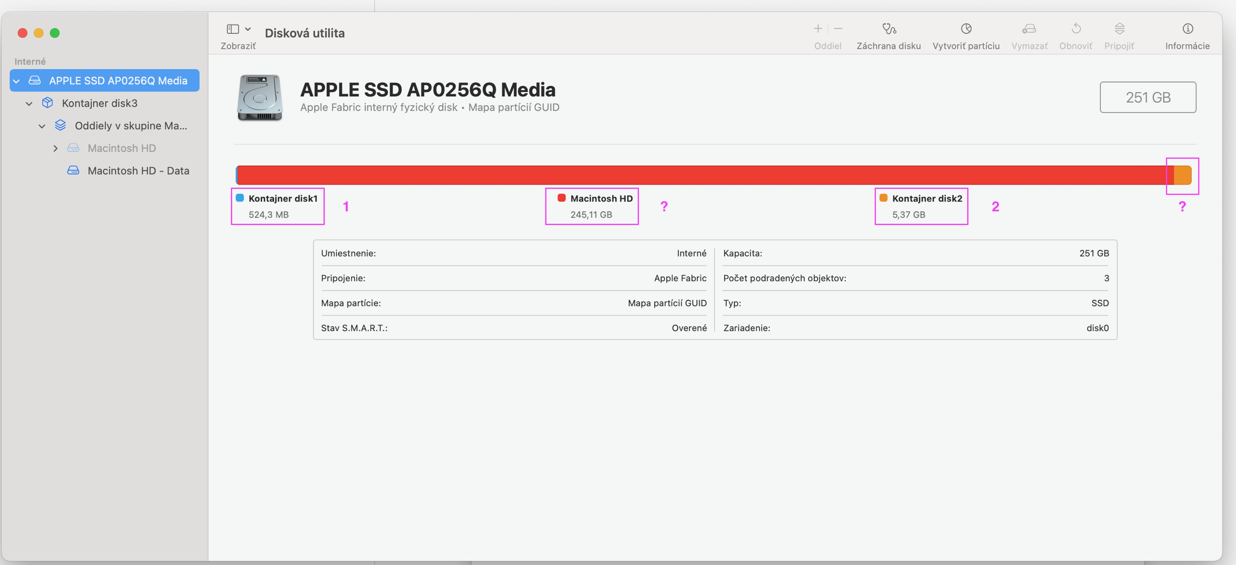Click the red Macintosh HD legend swatch
The height and width of the screenshot is (565, 1236).
point(561,198)
